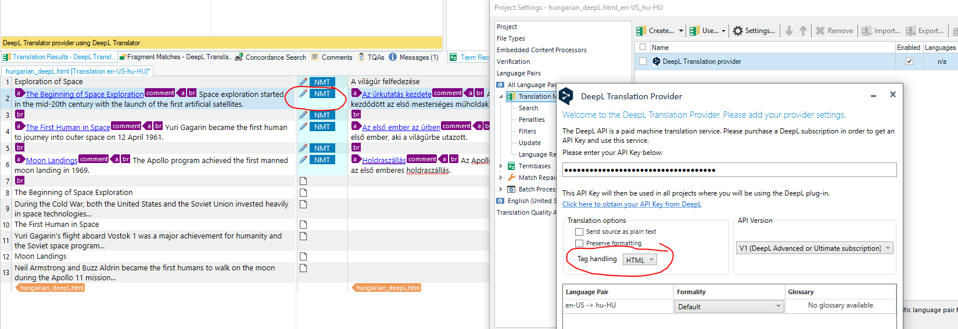Select 'File Types' in settings tree
This screenshot has height=329, width=958.
[511, 38]
